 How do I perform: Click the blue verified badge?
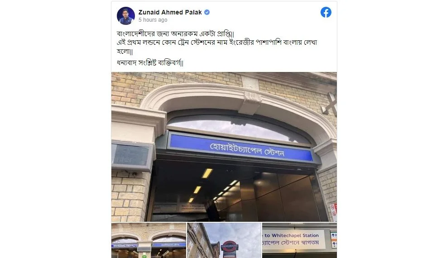[x=207, y=12]
